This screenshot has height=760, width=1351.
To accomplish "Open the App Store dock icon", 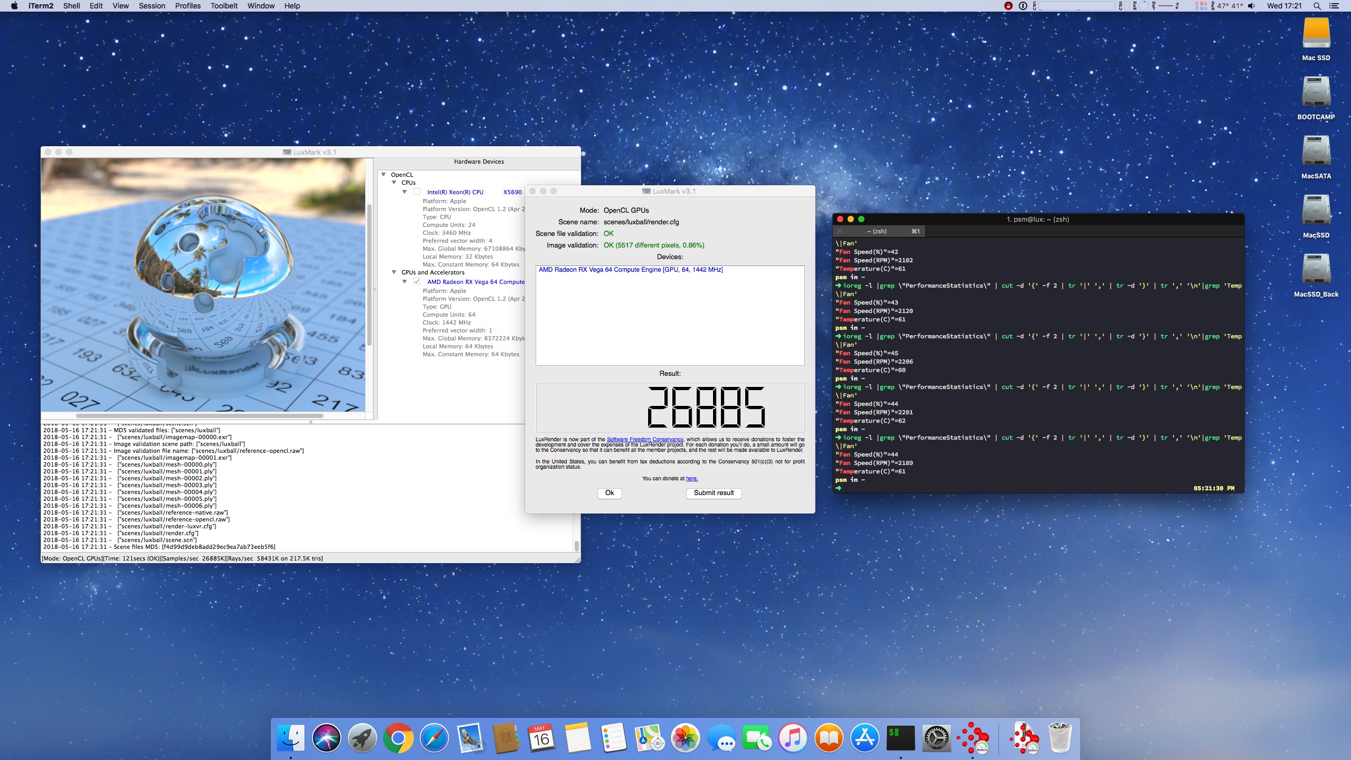I will pos(864,738).
